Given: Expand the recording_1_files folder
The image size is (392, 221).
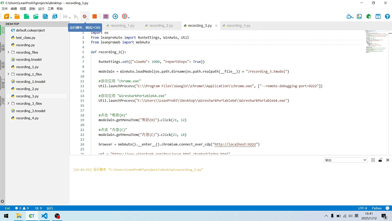Looking at the screenshot, I should (x=8, y=74).
